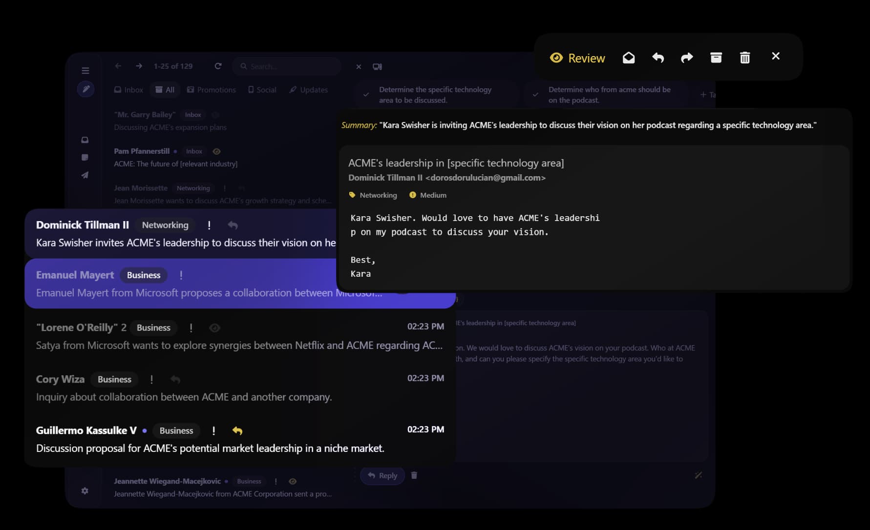Navigate back using the left arrow

tap(118, 65)
